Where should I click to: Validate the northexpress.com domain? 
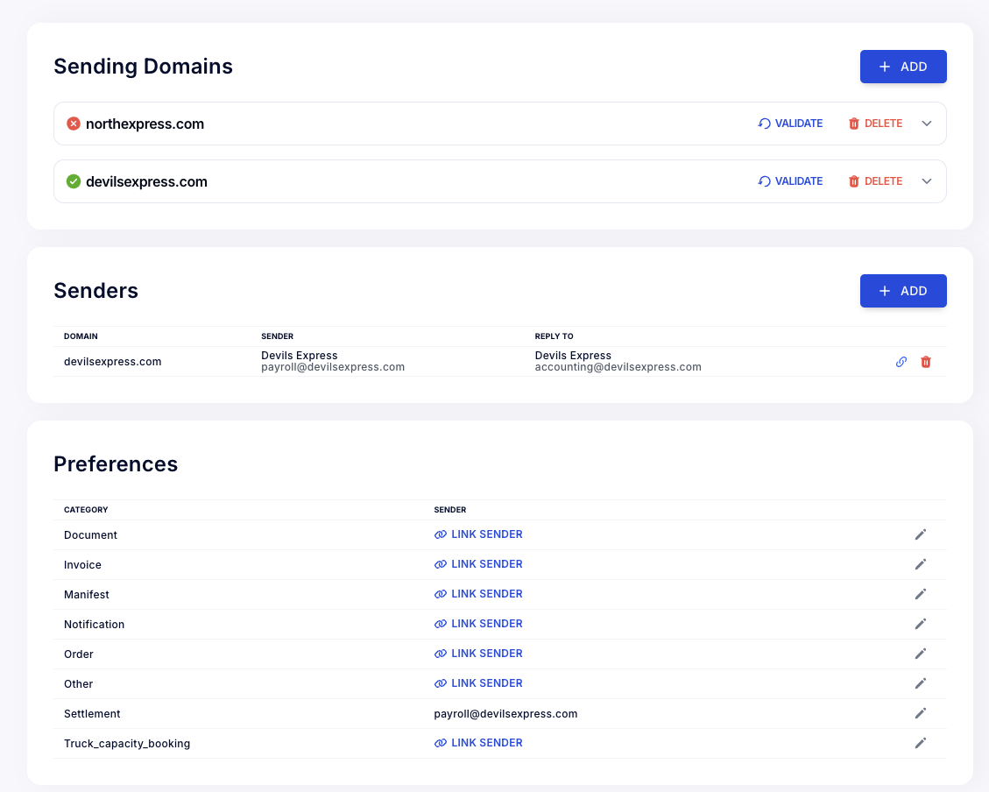790,124
